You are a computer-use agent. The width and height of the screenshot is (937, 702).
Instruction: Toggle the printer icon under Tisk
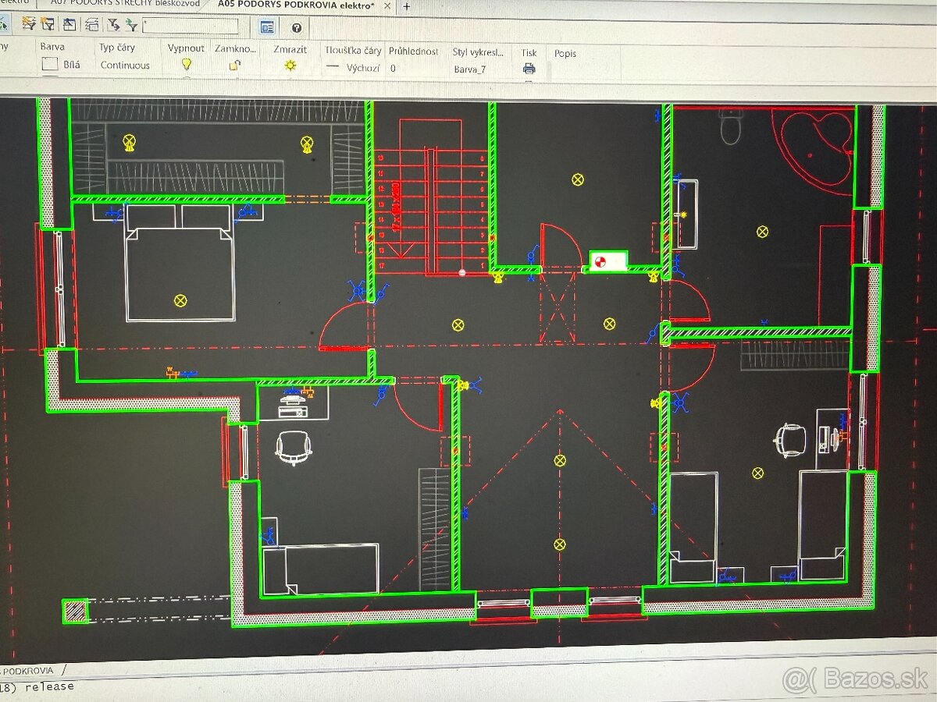tap(529, 69)
